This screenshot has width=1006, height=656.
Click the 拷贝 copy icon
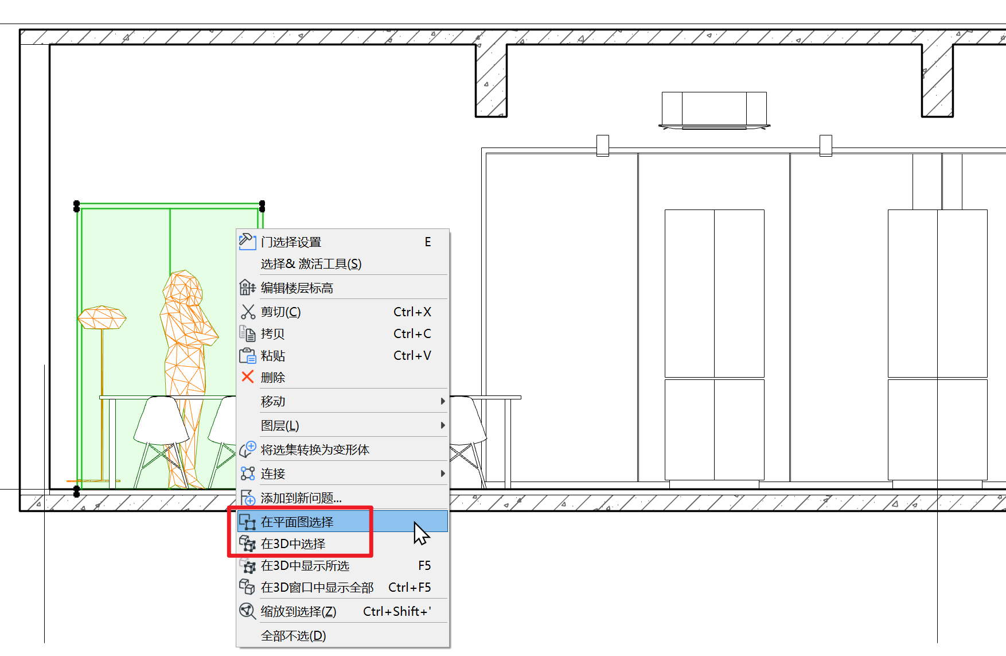(x=247, y=333)
